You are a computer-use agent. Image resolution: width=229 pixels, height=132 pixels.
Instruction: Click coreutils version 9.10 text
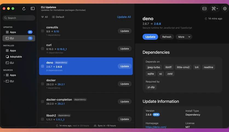(x=56, y=32)
